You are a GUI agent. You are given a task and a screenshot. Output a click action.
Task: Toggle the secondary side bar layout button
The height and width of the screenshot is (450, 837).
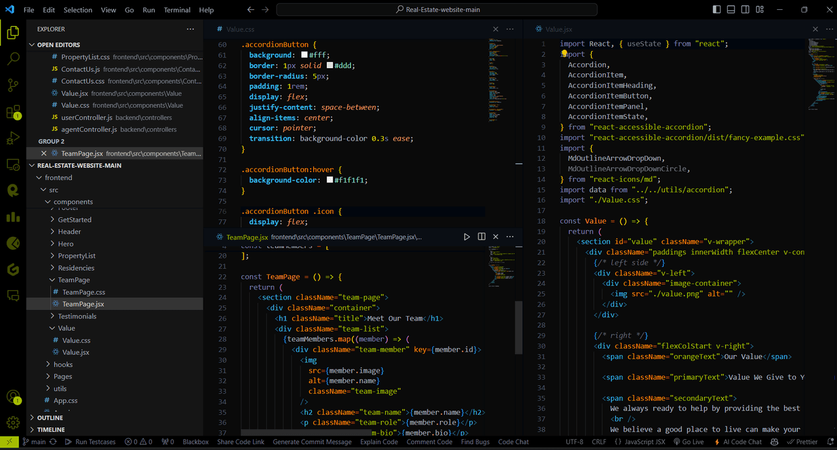click(x=745, y=10)
